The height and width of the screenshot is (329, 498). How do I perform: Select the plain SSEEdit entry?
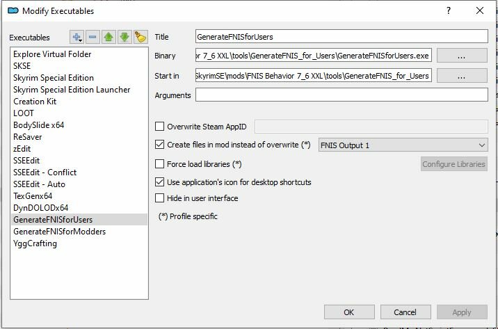(x=79, y=161)
